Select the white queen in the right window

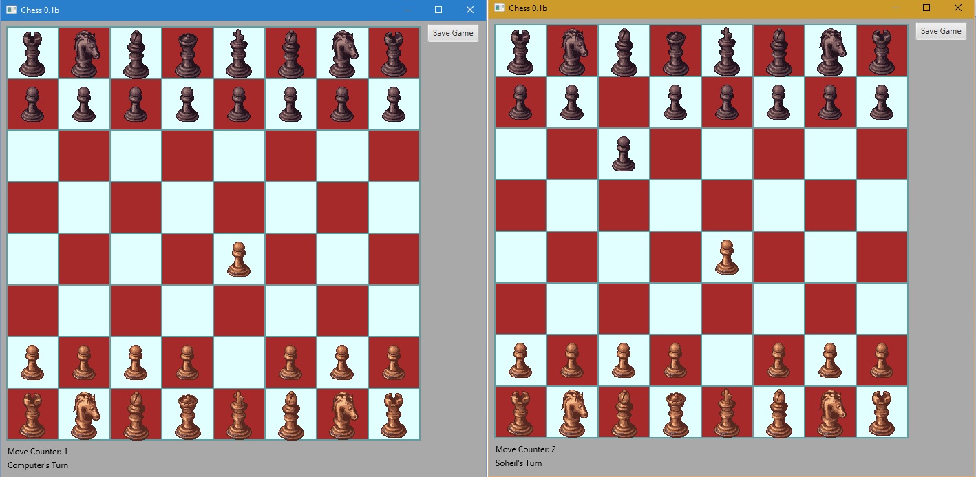coord(675,413)
